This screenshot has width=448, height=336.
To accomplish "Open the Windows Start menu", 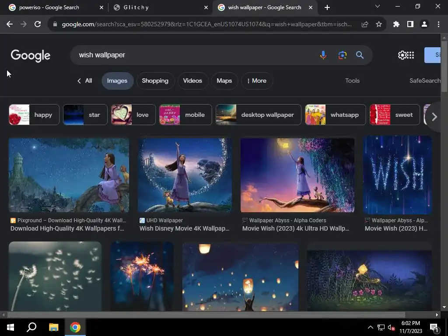I will coord(10,327).
